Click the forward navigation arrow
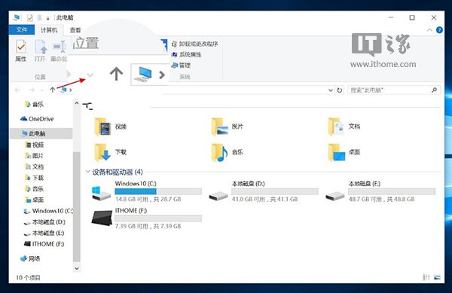 click(x=32, y=90)
